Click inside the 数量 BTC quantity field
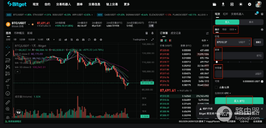The image size is (266, 128). (239, 56)
